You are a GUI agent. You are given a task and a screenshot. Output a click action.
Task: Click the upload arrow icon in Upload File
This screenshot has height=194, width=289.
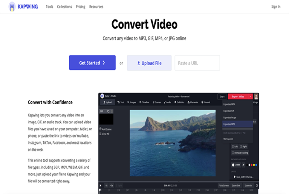click(x=139, y=63)
